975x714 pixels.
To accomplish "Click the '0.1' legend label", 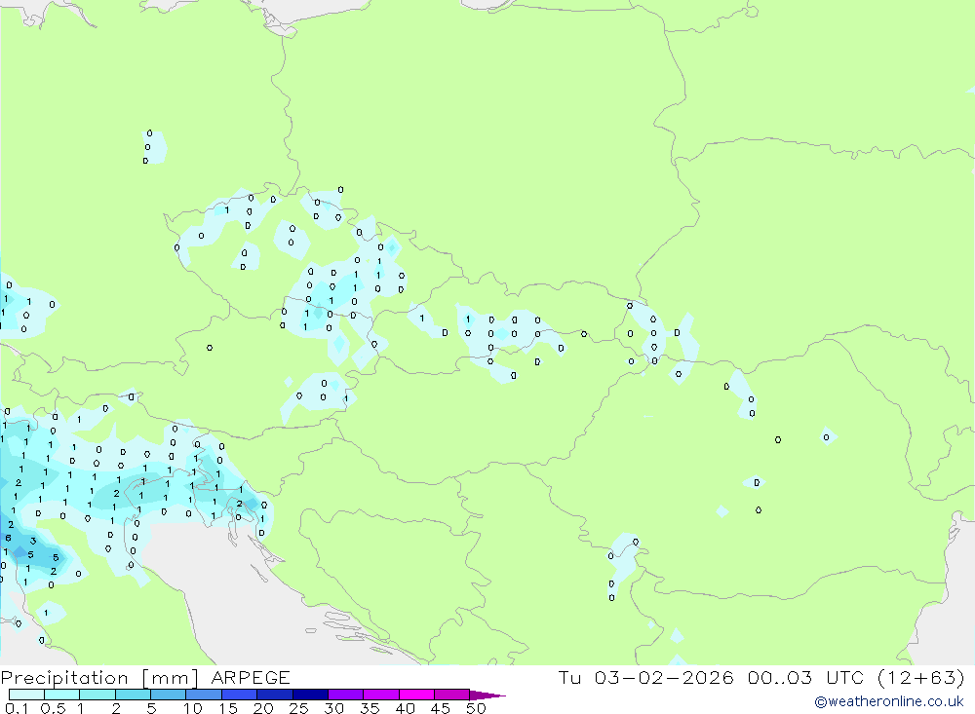I will click(17, 708).
